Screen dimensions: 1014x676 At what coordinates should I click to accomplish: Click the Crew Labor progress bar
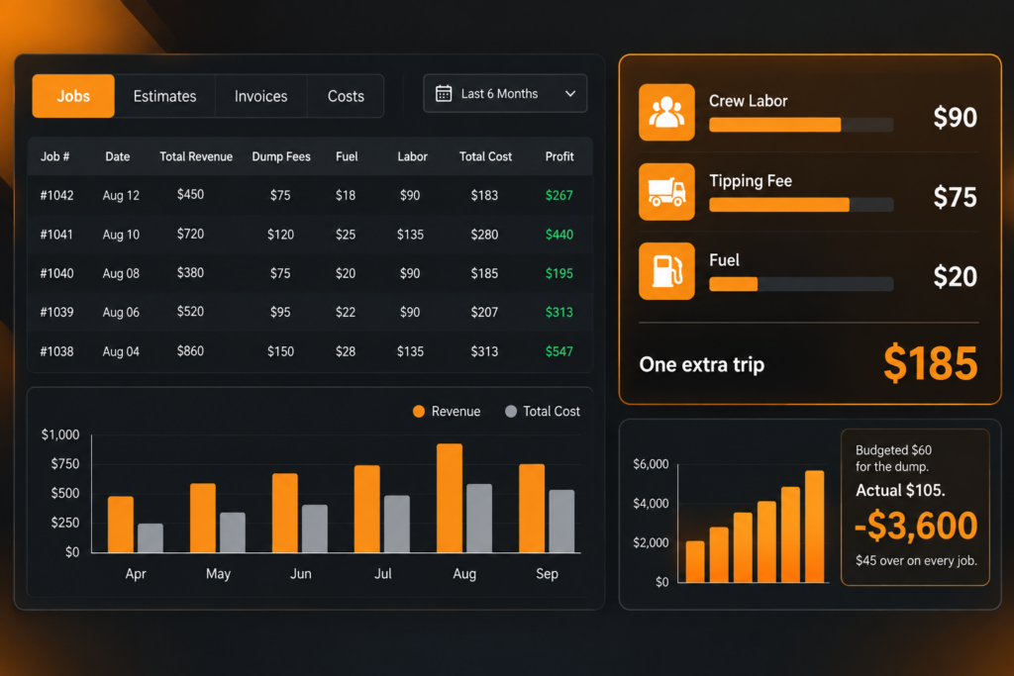point(801,125)
